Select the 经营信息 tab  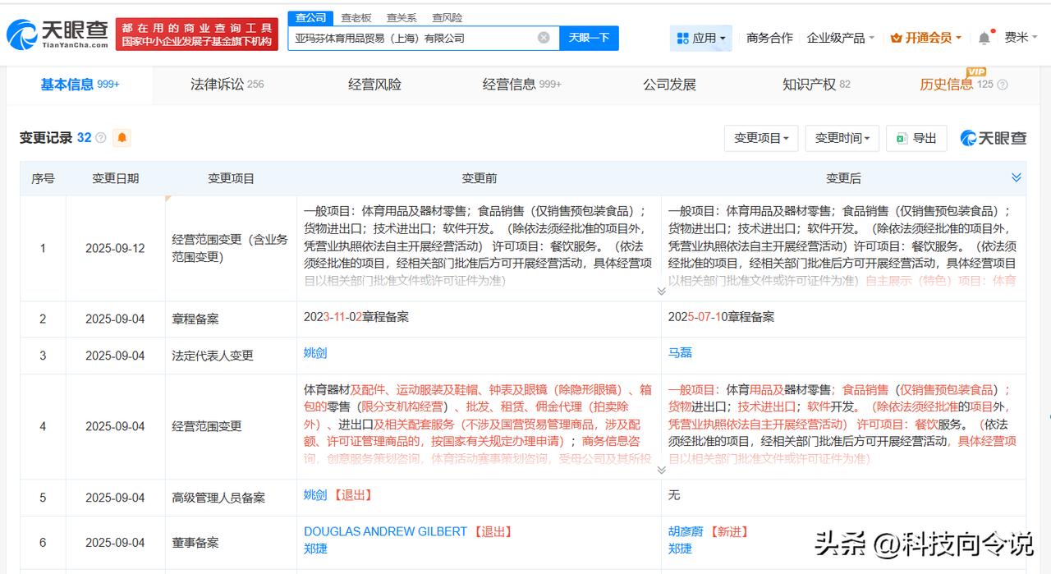[521, 85]
